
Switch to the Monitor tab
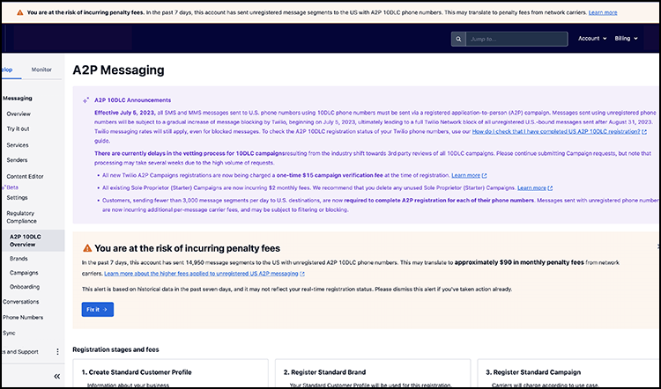click(41, 70)
